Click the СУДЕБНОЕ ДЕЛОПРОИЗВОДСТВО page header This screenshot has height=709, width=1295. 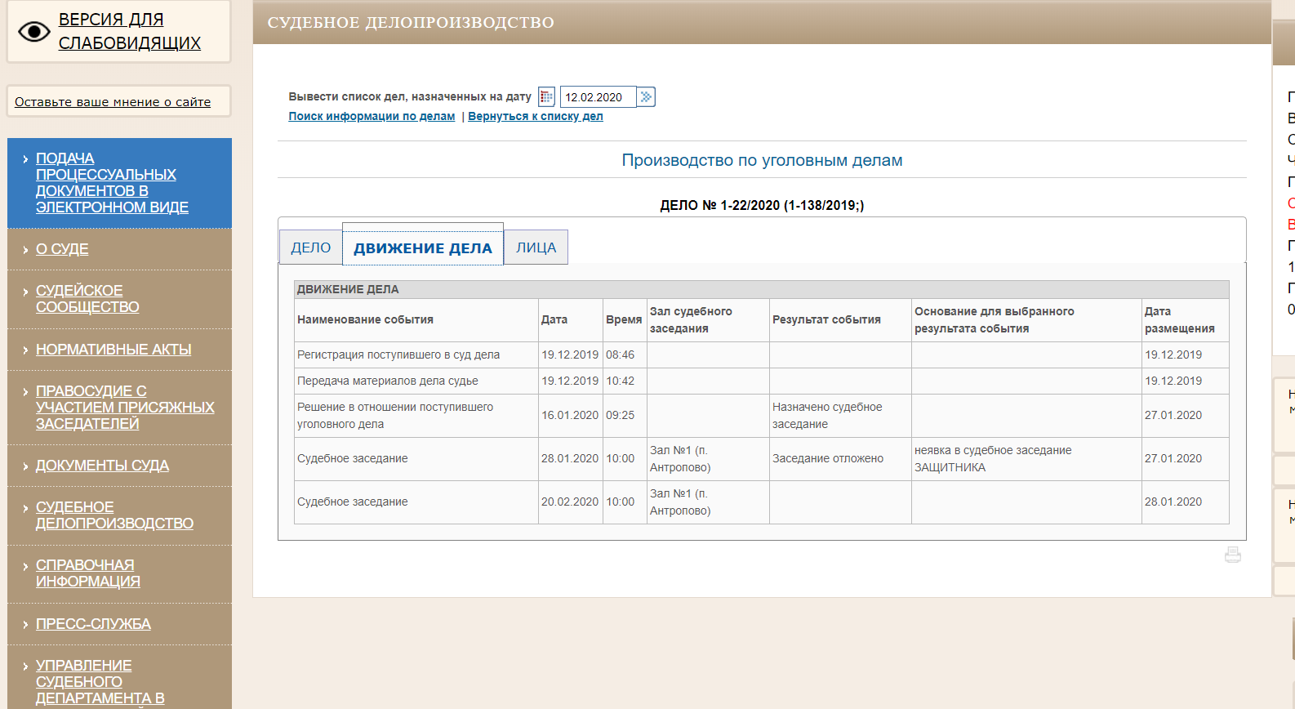[411, 23]
